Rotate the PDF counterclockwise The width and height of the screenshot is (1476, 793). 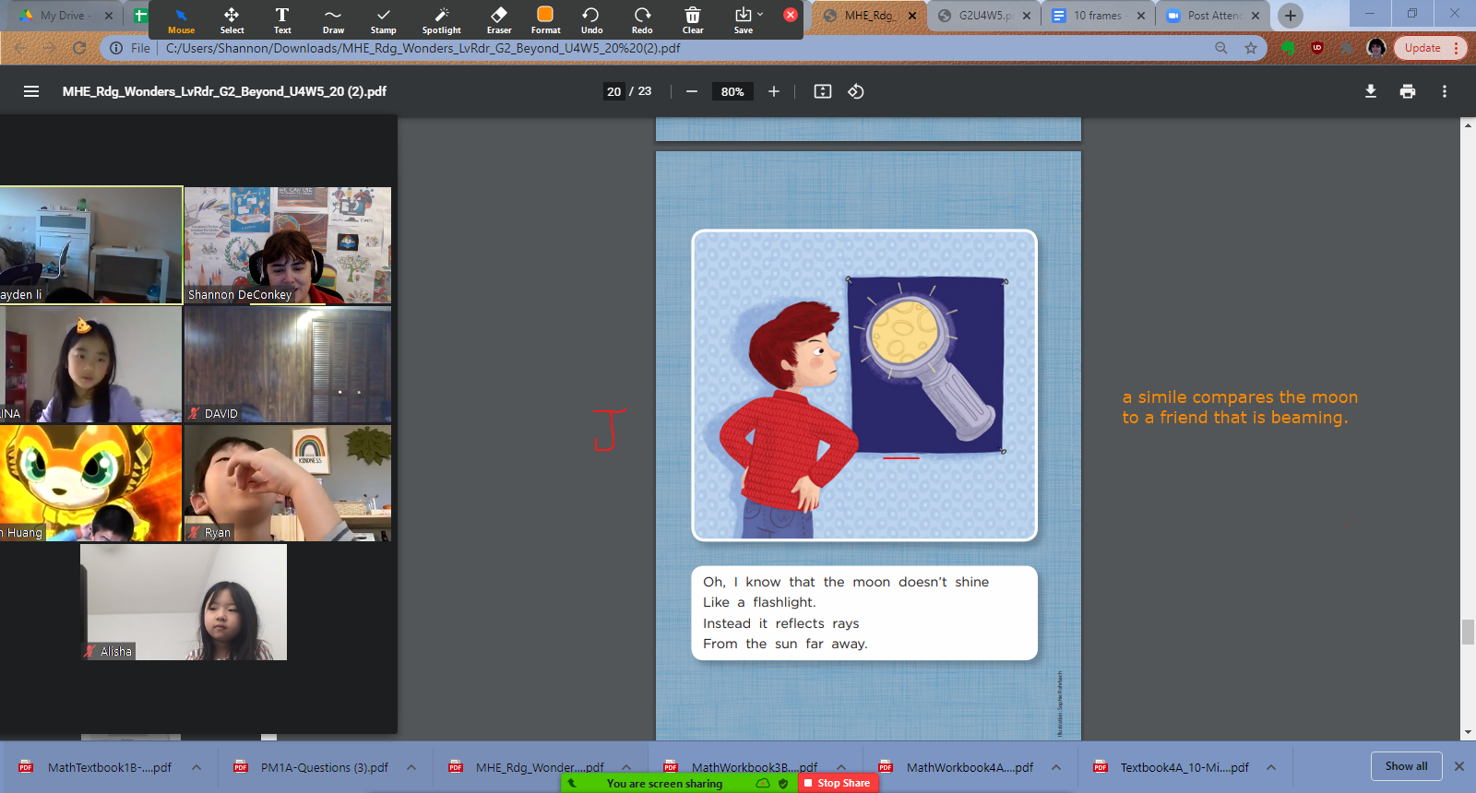tap(856, 91)
